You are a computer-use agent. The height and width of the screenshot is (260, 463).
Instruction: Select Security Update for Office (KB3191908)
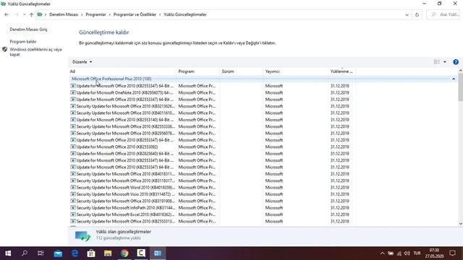tap(212, 201)
